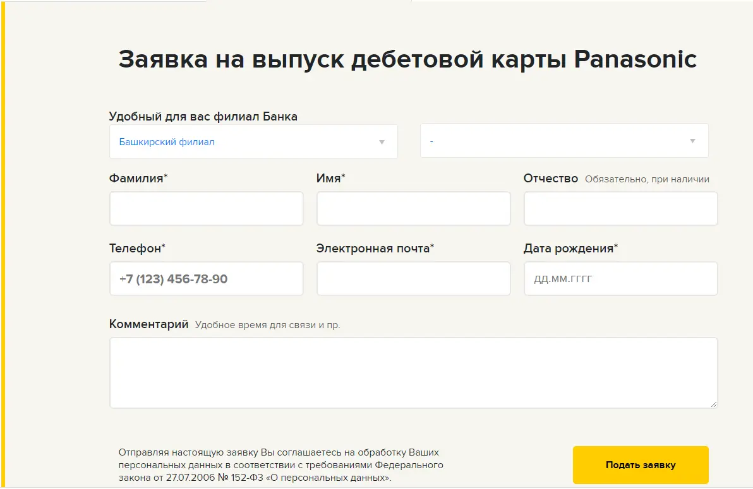This screenshot has width=753, height=489.
Task: Click into the Телефон field
Action: pos(207,279)
